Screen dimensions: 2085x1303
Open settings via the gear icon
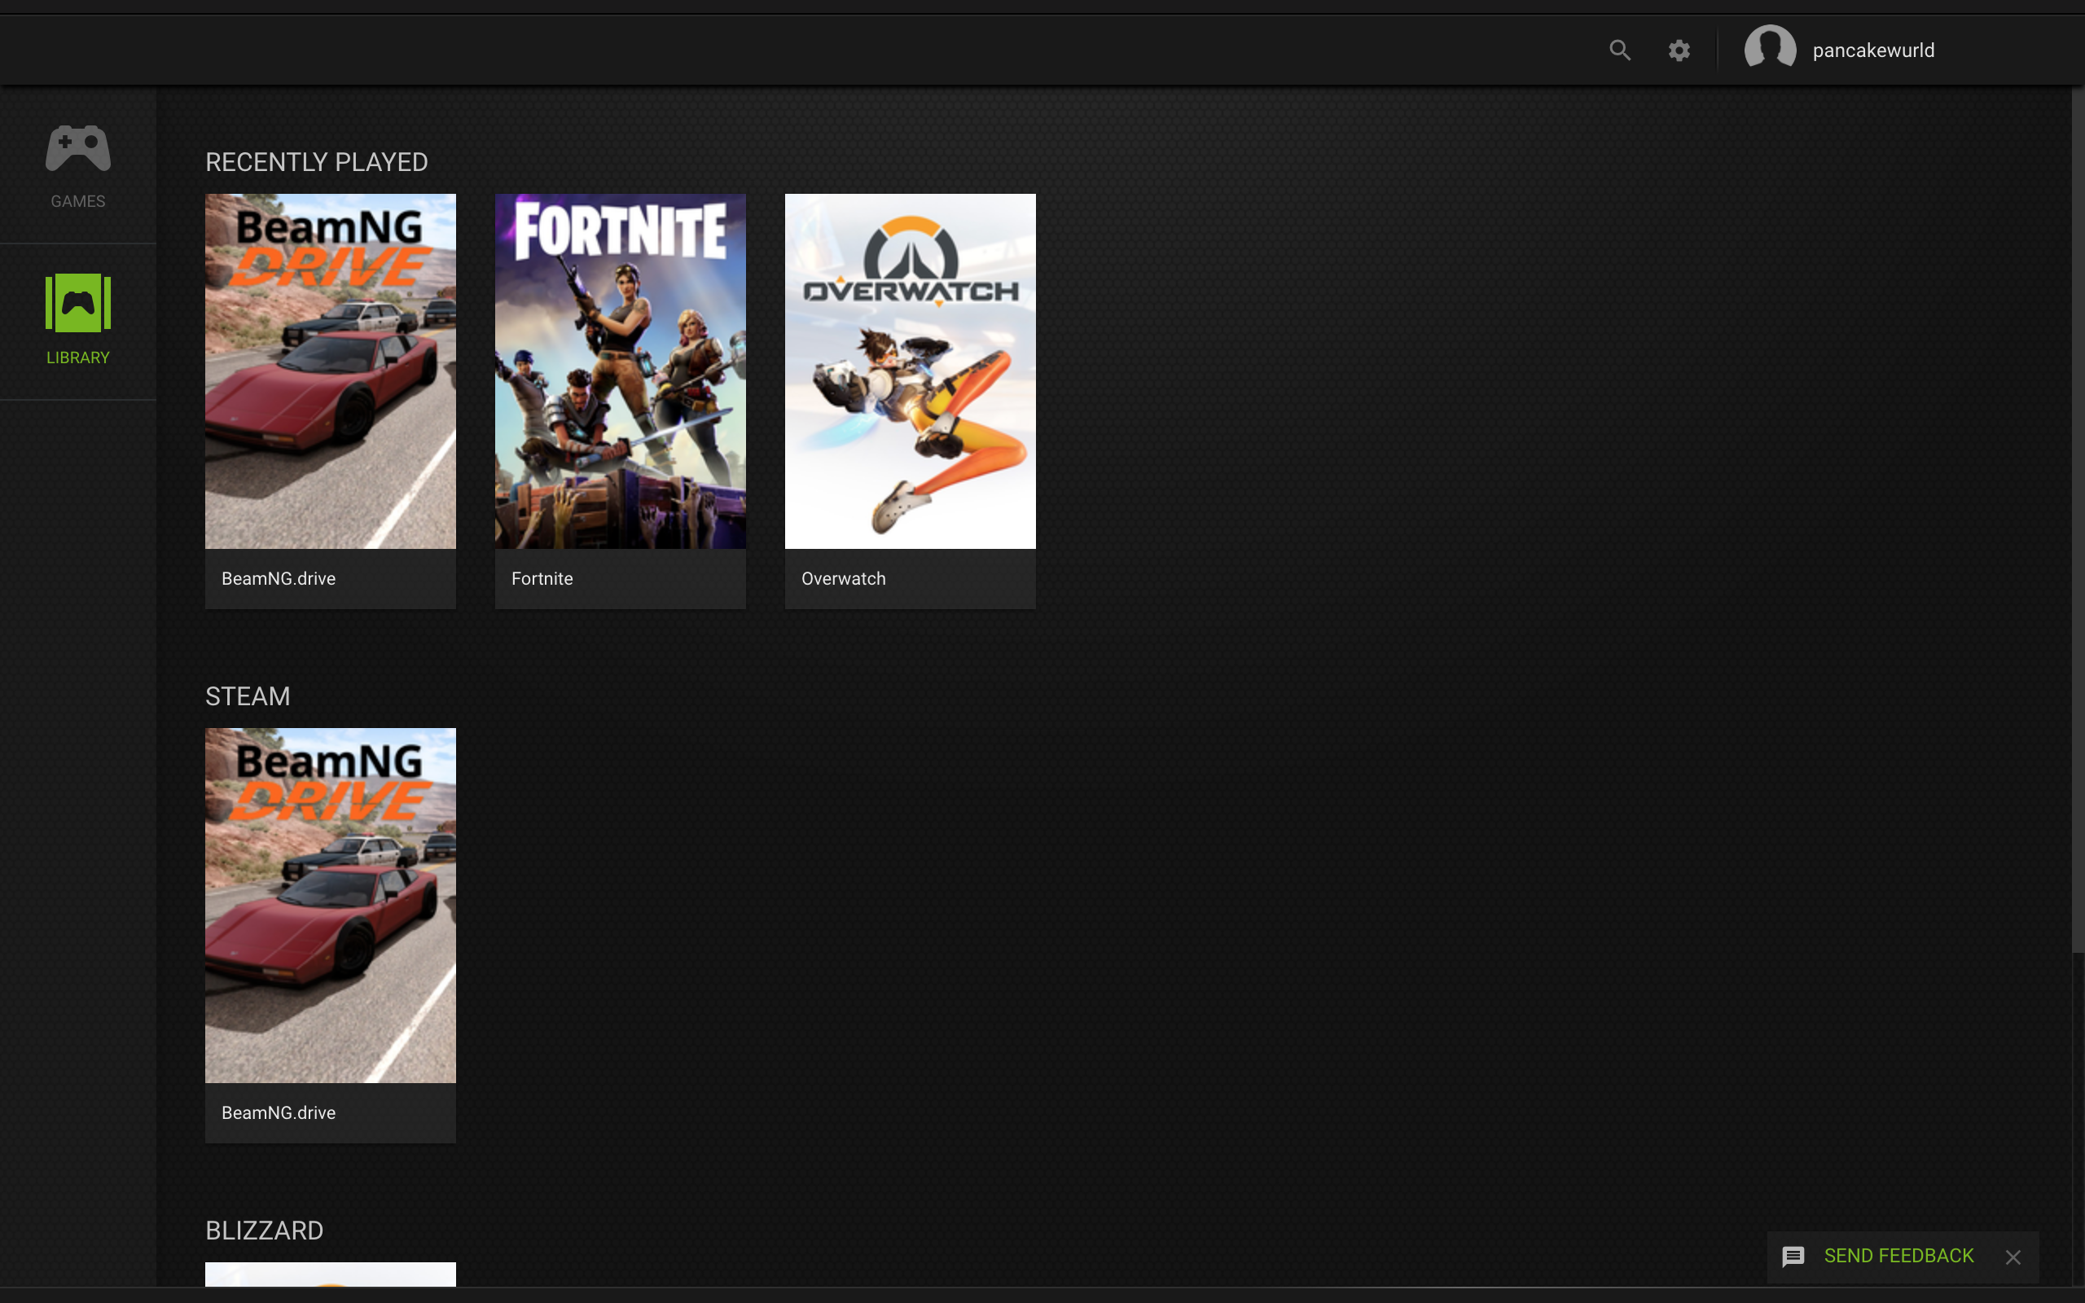coord(1679,50)
